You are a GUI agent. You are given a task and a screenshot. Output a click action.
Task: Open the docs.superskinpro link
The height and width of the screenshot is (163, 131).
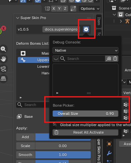(61, 29)
